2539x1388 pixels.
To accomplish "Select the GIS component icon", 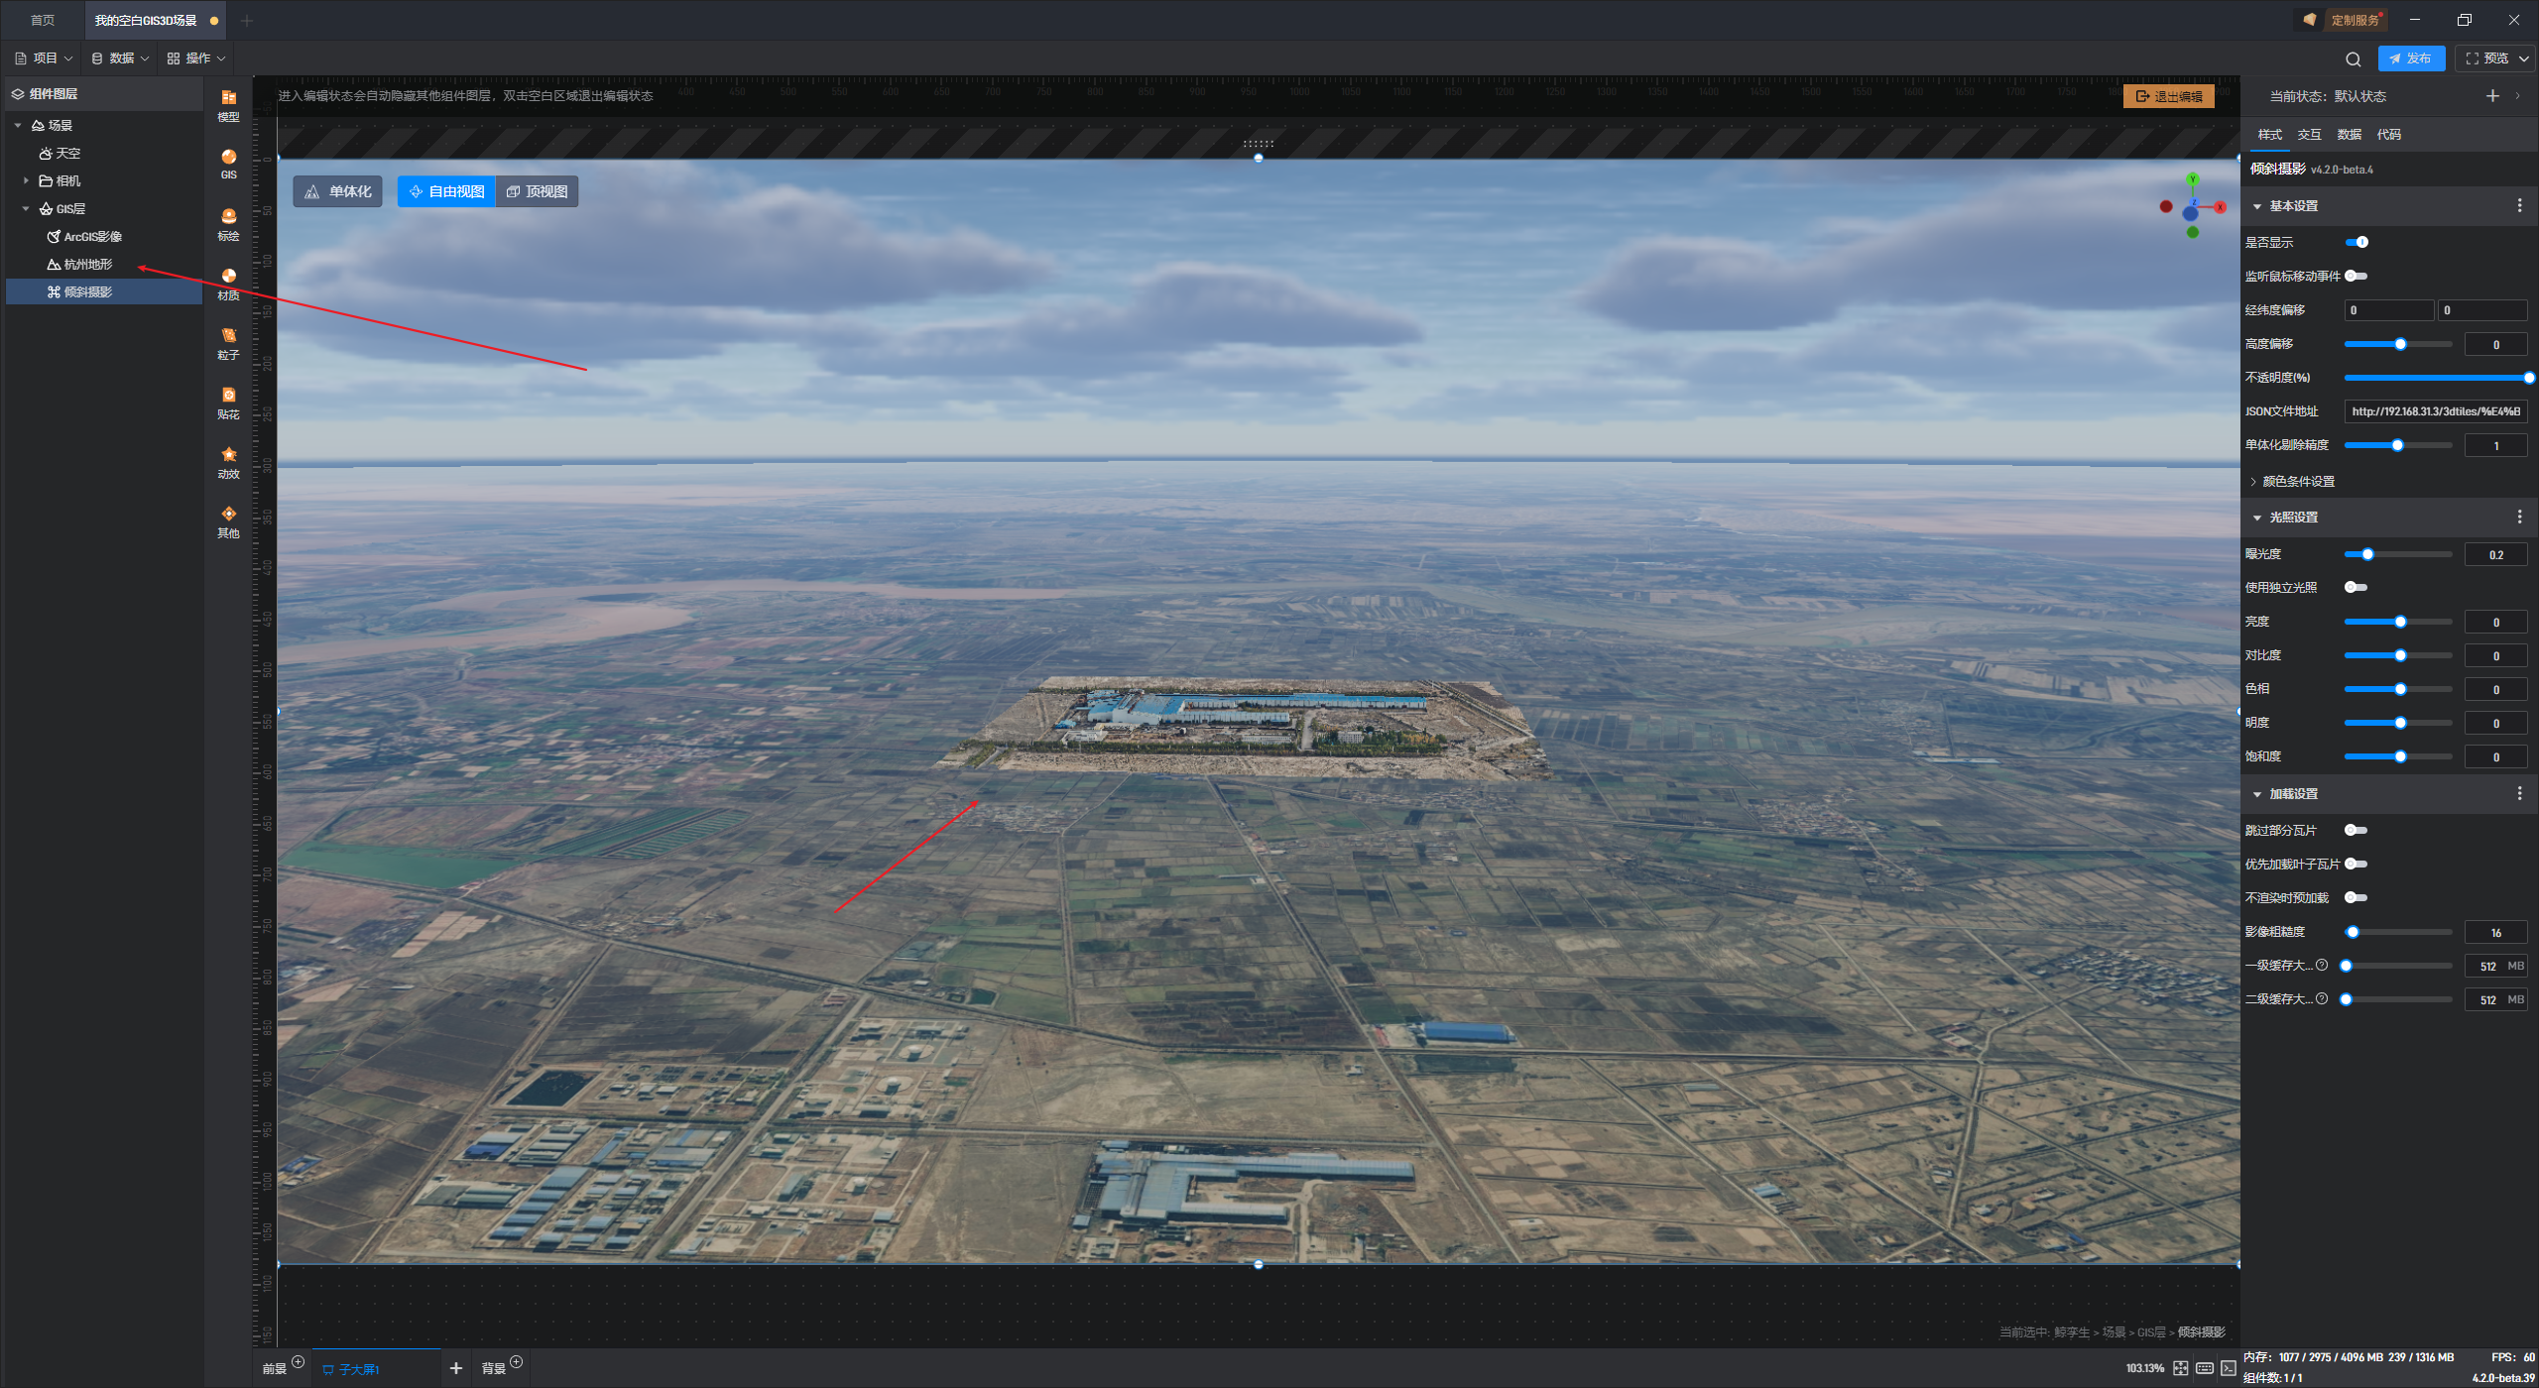I will pyautogui.click(x=228, y=163).
